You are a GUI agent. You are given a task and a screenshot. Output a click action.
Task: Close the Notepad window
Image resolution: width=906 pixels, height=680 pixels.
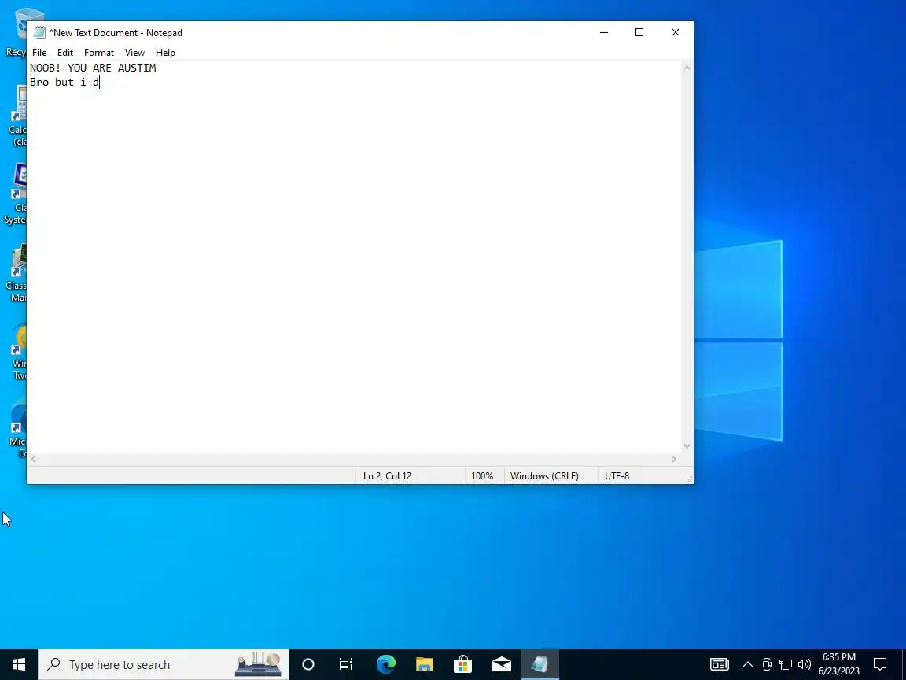coord(675,32)
